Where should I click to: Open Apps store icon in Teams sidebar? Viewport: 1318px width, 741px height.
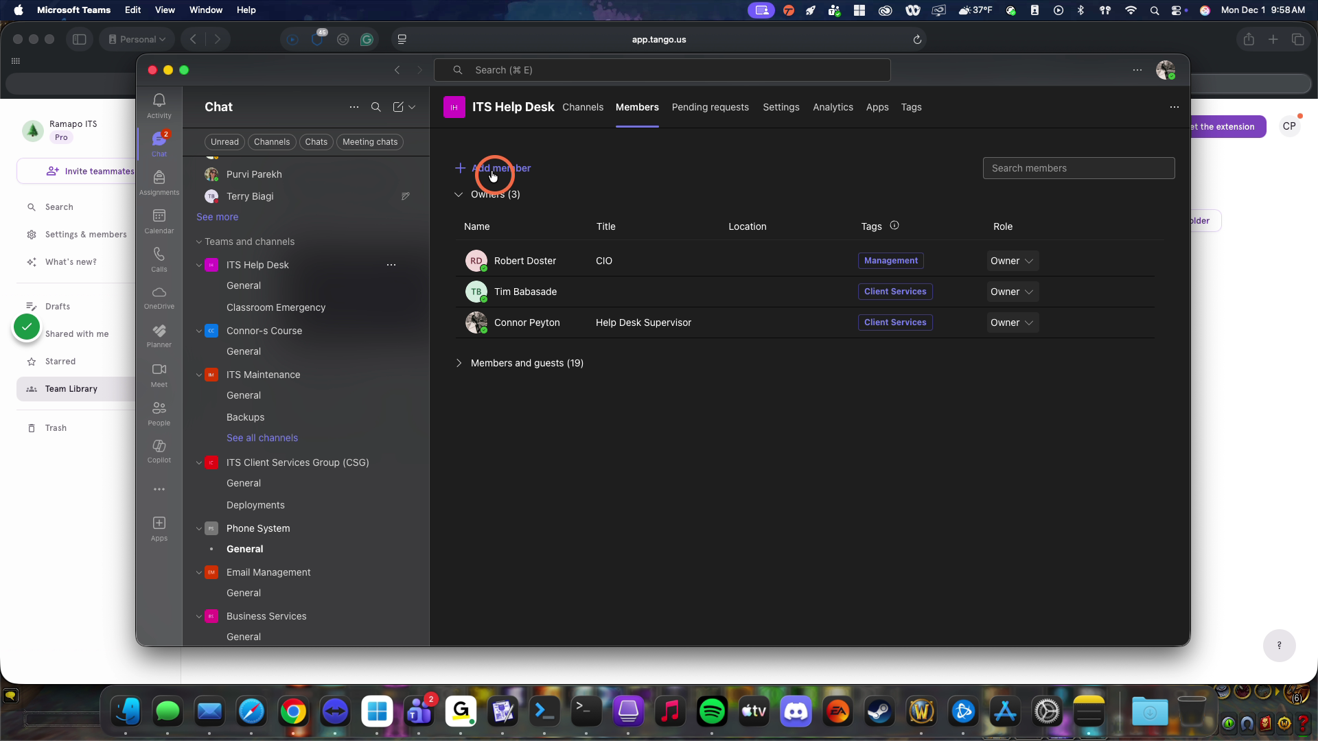(159, 528)
